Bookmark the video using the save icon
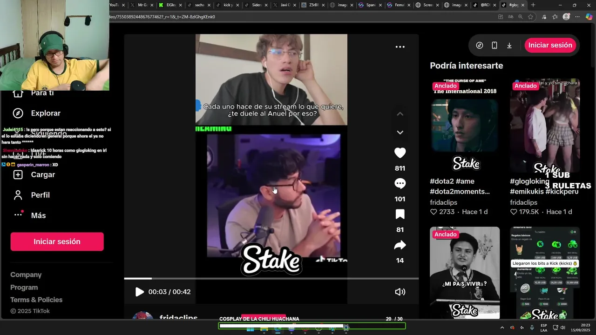Screen dimensions: 596x335 (400, 214)
